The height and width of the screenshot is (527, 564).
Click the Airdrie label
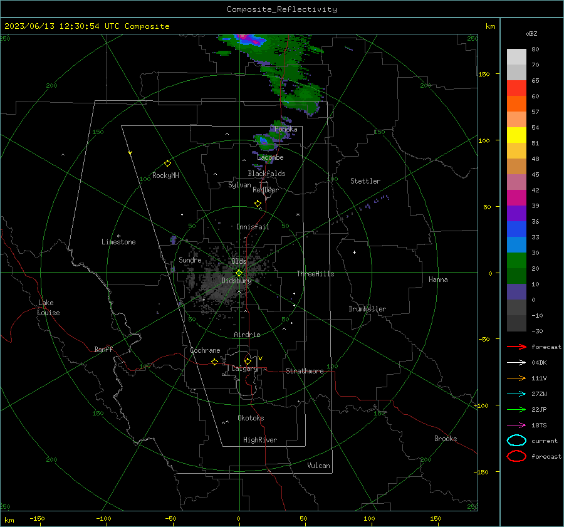(247, 335)
